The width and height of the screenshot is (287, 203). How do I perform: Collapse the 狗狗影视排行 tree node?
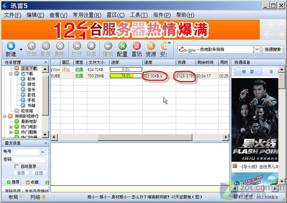(x=4, y=116)
